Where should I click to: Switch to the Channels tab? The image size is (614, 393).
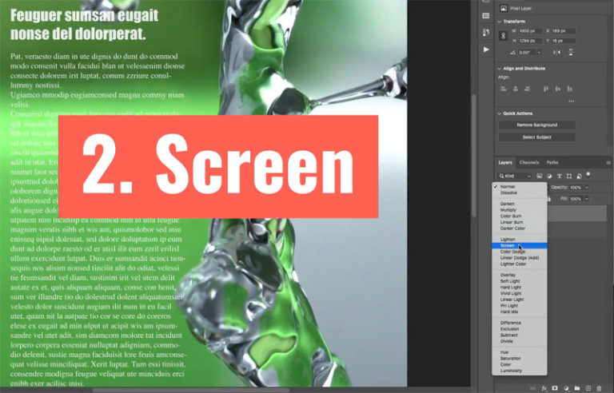529,162
